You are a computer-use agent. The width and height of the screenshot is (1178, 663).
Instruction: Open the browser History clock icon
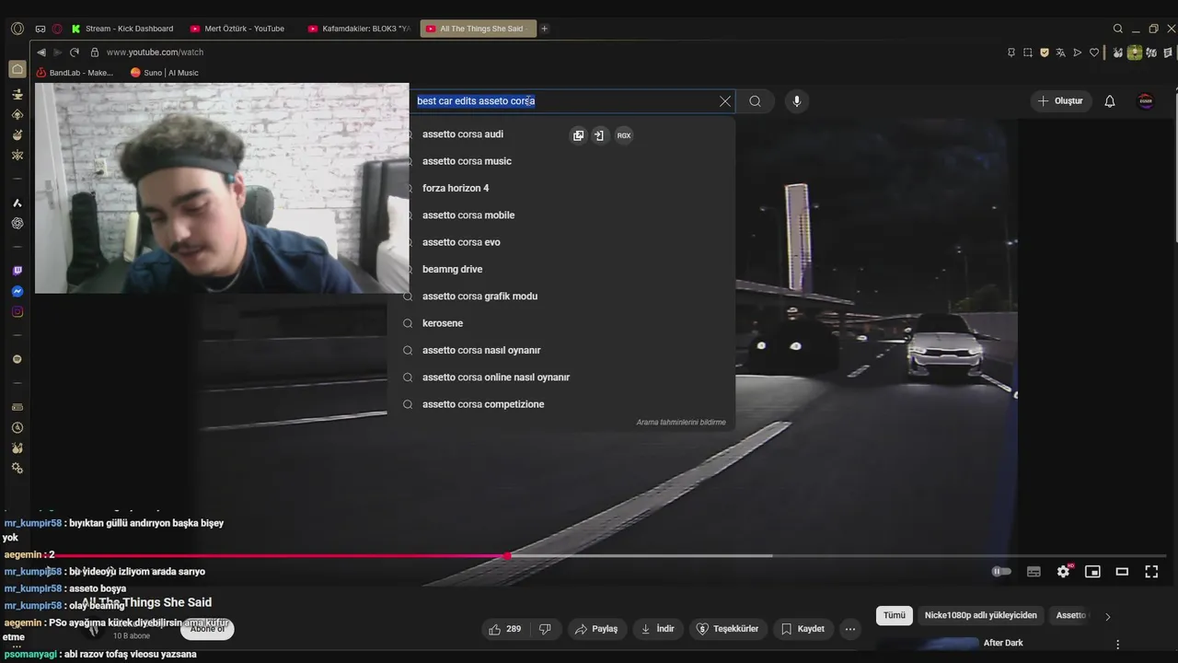(x=17, y=427)
